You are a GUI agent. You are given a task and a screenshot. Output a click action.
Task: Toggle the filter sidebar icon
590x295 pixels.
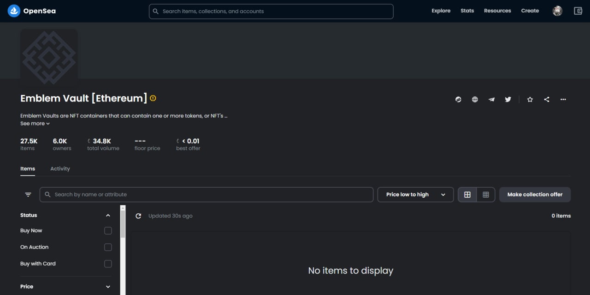coord(28,195)
